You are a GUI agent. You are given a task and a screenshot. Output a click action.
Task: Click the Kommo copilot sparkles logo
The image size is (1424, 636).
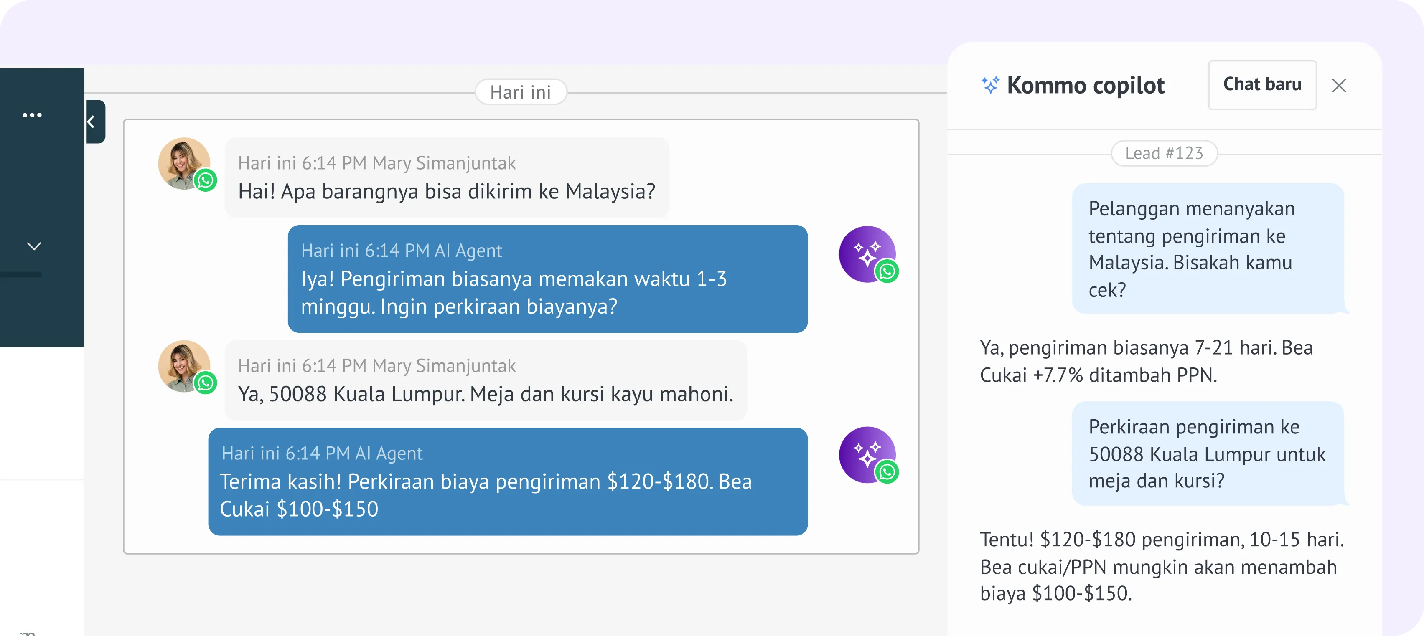click(989, 84)
